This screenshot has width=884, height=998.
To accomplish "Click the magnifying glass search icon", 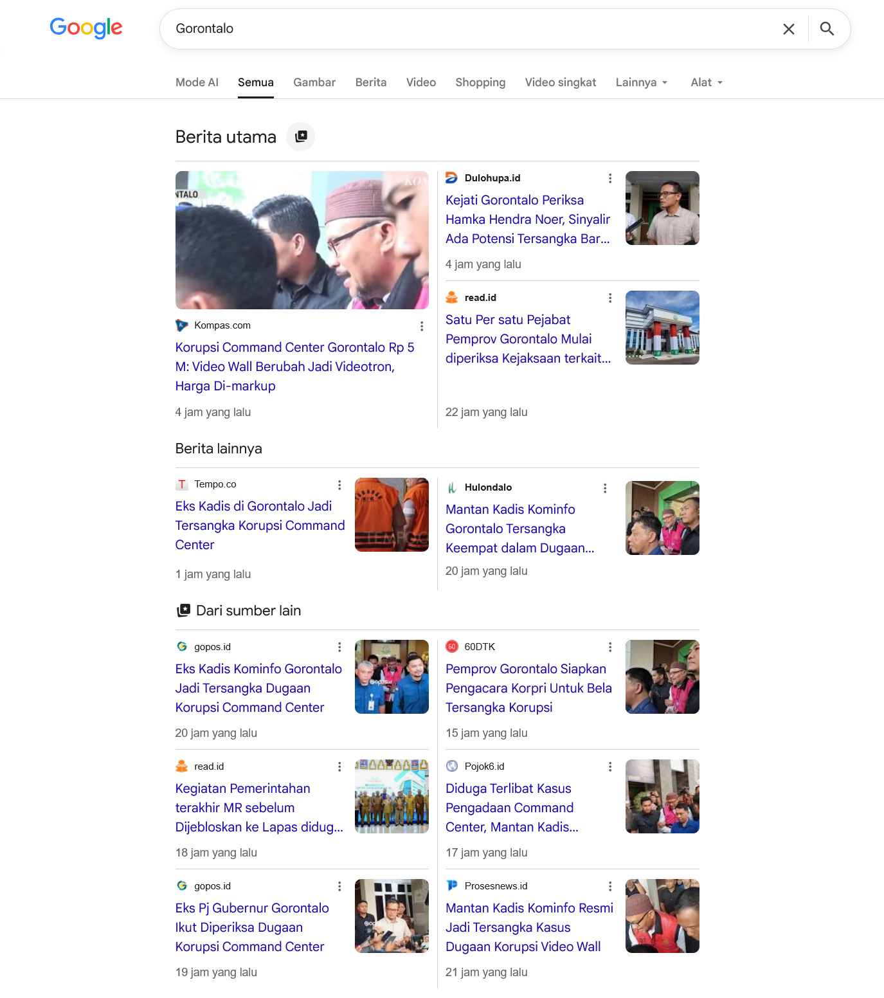I will click(x=827, y=29).
